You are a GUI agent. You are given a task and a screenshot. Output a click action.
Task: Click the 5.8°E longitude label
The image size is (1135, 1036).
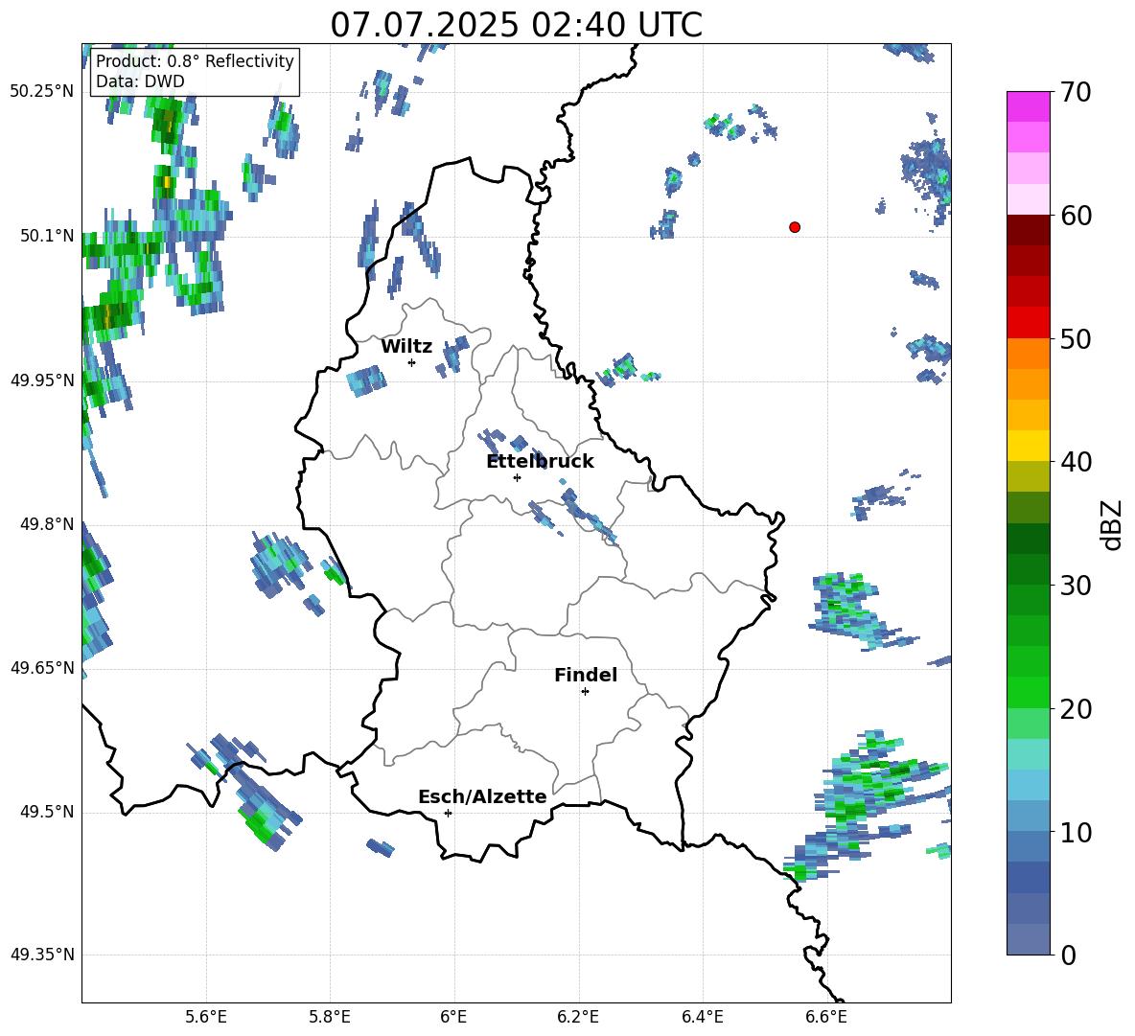(x=330, y=1017)
